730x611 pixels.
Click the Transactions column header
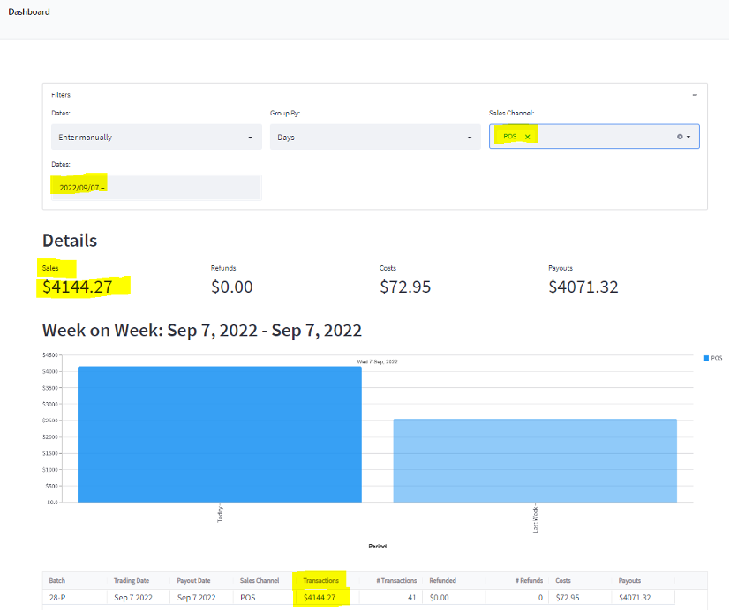click(x=320, y=580)
